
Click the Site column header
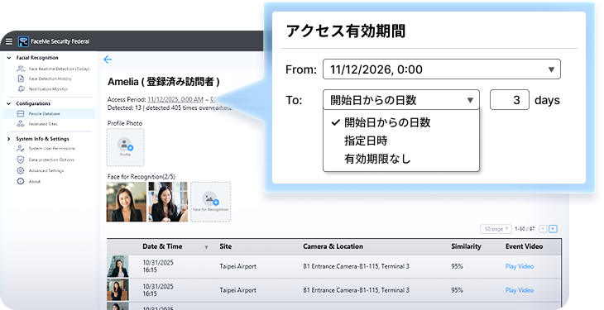coord(226,246)
